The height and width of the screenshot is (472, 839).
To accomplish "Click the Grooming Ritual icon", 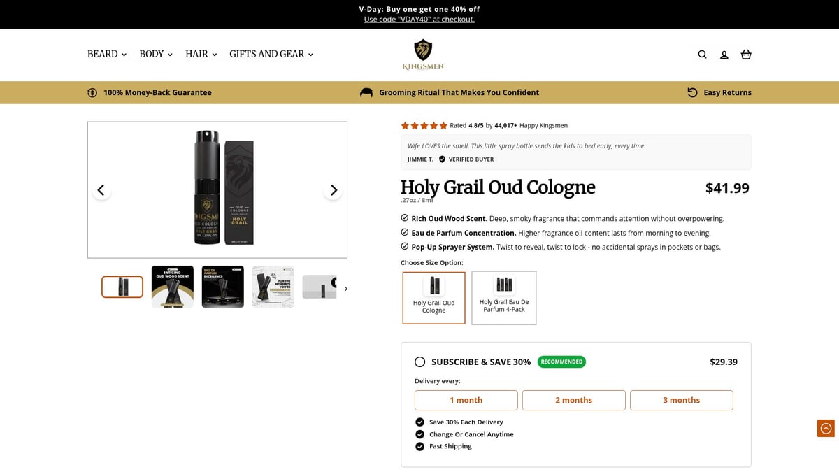I will pos(366,92).
